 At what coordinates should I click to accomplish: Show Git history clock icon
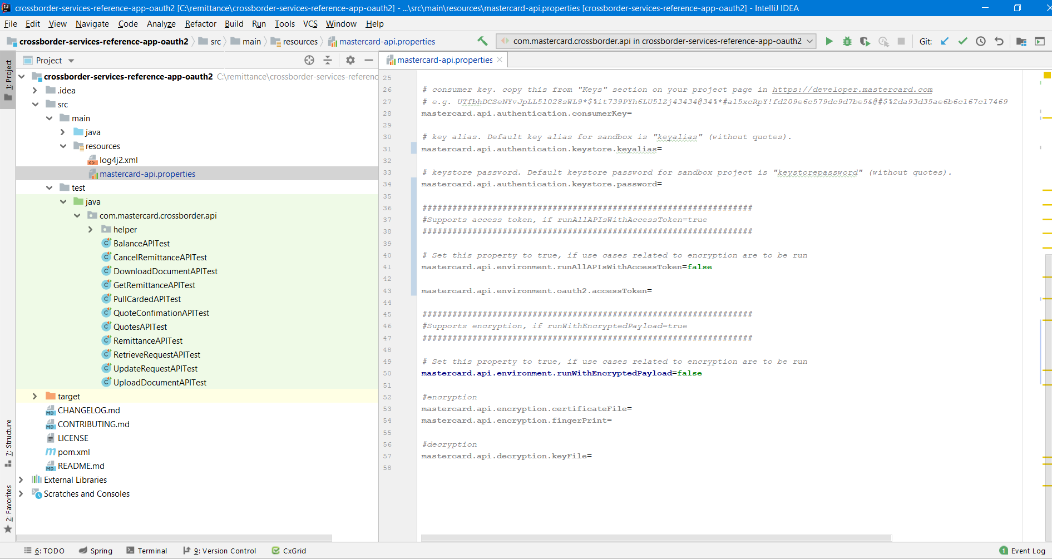pos(981,41)
